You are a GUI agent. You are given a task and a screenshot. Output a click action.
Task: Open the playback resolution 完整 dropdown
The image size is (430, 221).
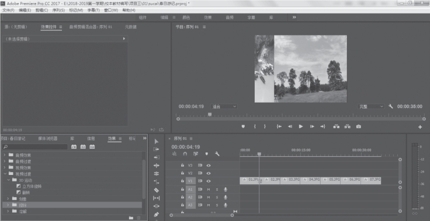pyautogui.click(x=371, y=106)
